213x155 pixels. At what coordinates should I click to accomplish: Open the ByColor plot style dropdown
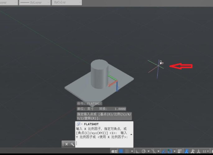[67, 2]
